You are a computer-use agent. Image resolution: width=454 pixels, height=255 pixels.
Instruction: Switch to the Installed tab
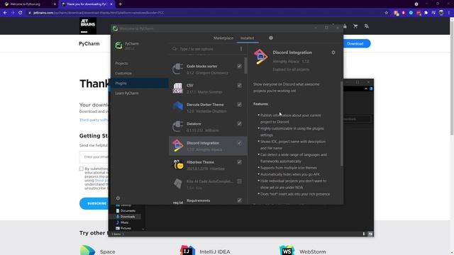point(247,38)
